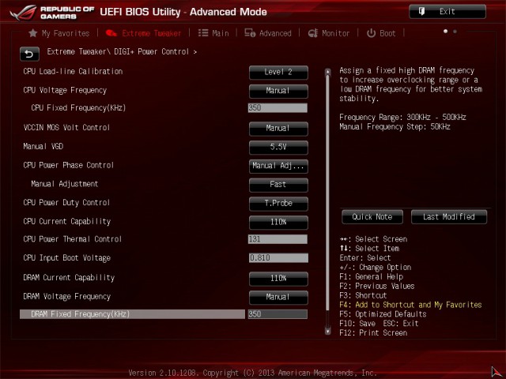Click the Advanced chip icon
The height and width of the screenshot is (379, 506).
click(250, 33)
